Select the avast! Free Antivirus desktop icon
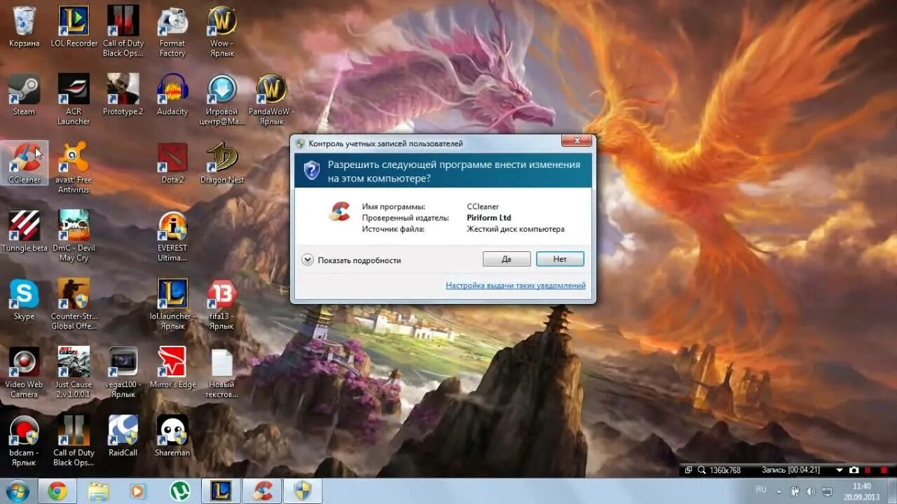The image size is (897, 504). coord(74,168)
